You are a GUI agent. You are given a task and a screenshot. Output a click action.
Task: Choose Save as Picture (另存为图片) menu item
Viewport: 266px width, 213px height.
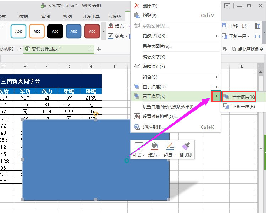coord(157,46)
